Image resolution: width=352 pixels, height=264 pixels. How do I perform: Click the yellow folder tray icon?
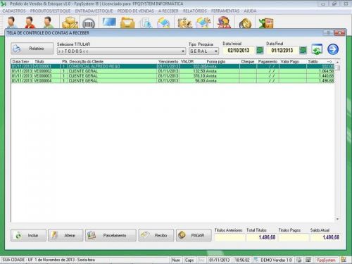point(127,23)
